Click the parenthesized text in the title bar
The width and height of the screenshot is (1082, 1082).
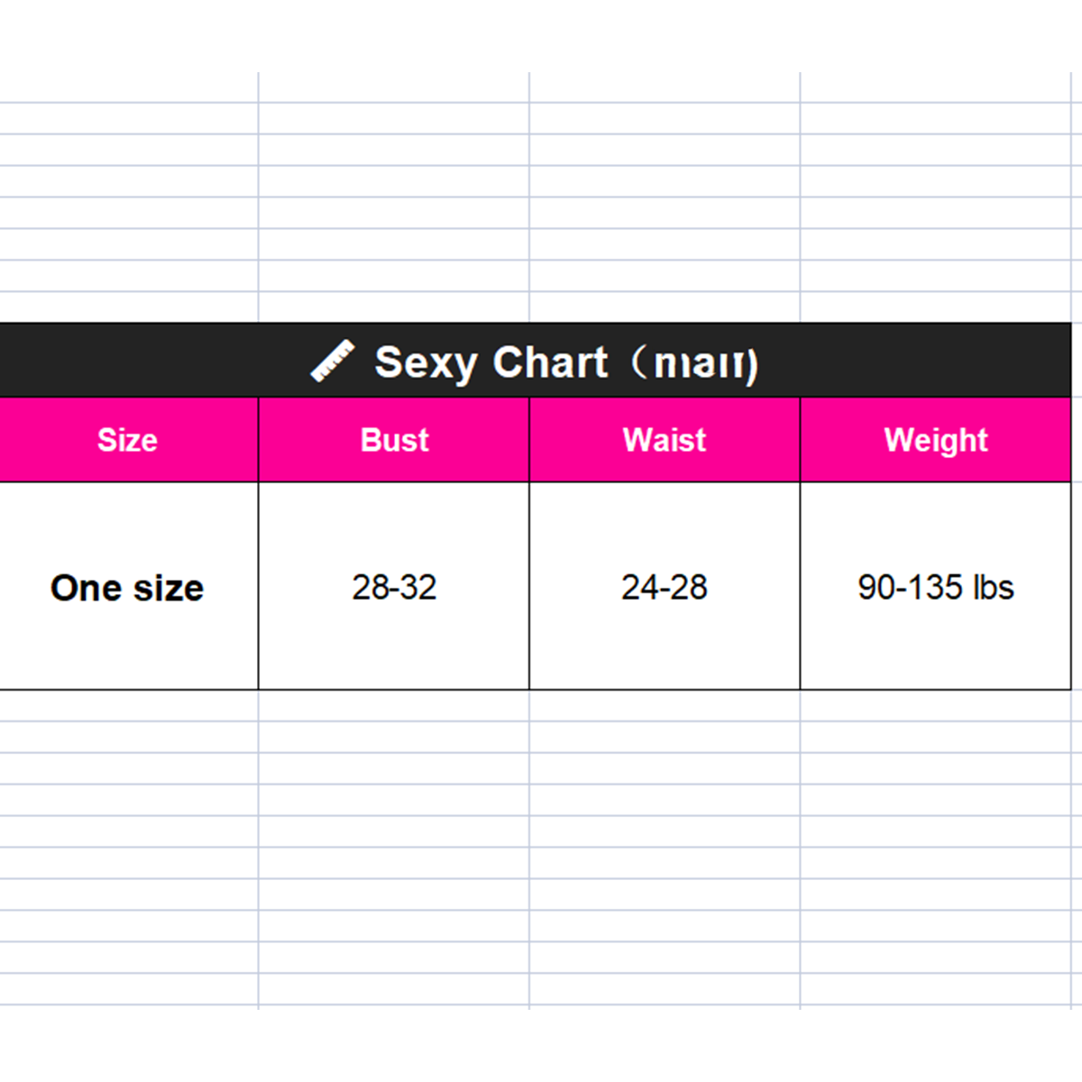pyautogui.click(x=694, y=363)
